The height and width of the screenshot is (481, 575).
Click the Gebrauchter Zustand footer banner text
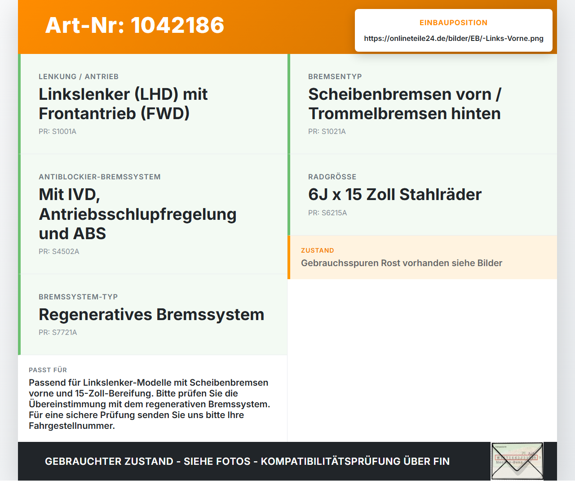(x=247, y=462)
